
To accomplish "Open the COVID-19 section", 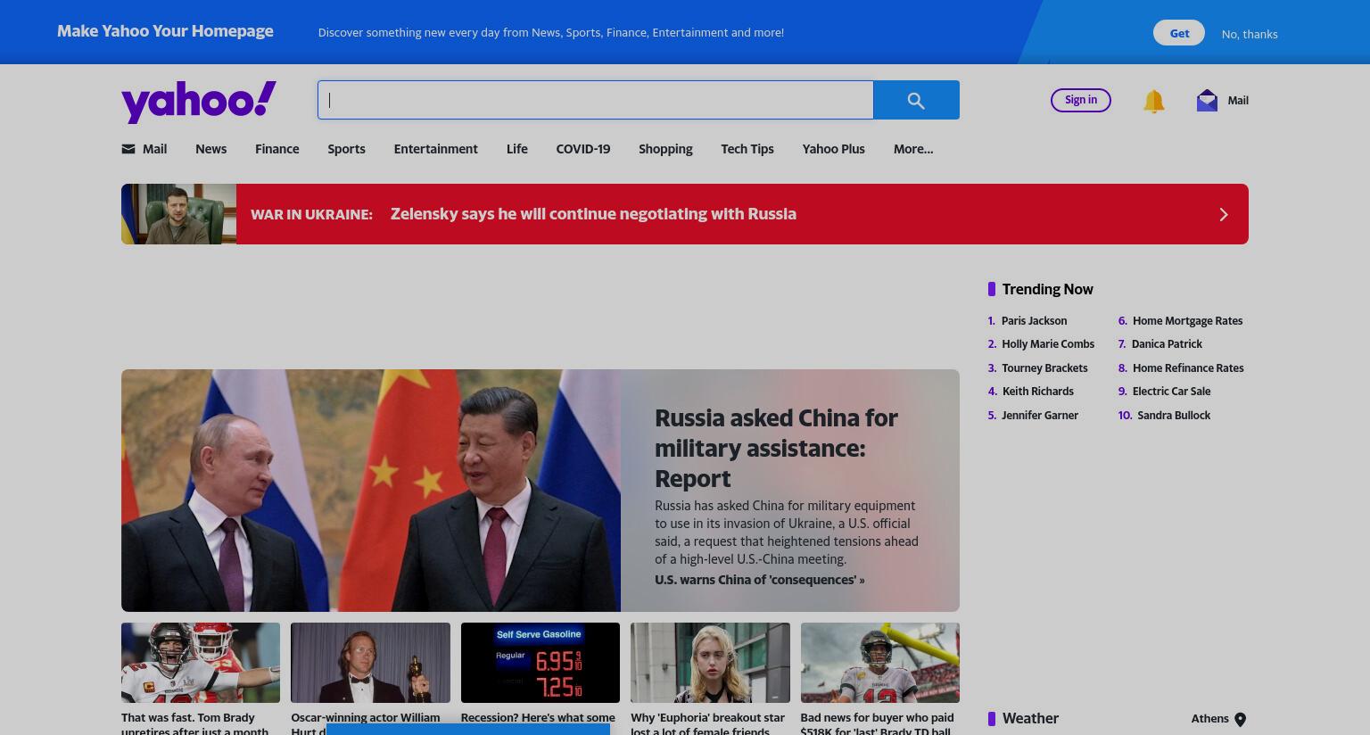I will (x=582, y=149).
